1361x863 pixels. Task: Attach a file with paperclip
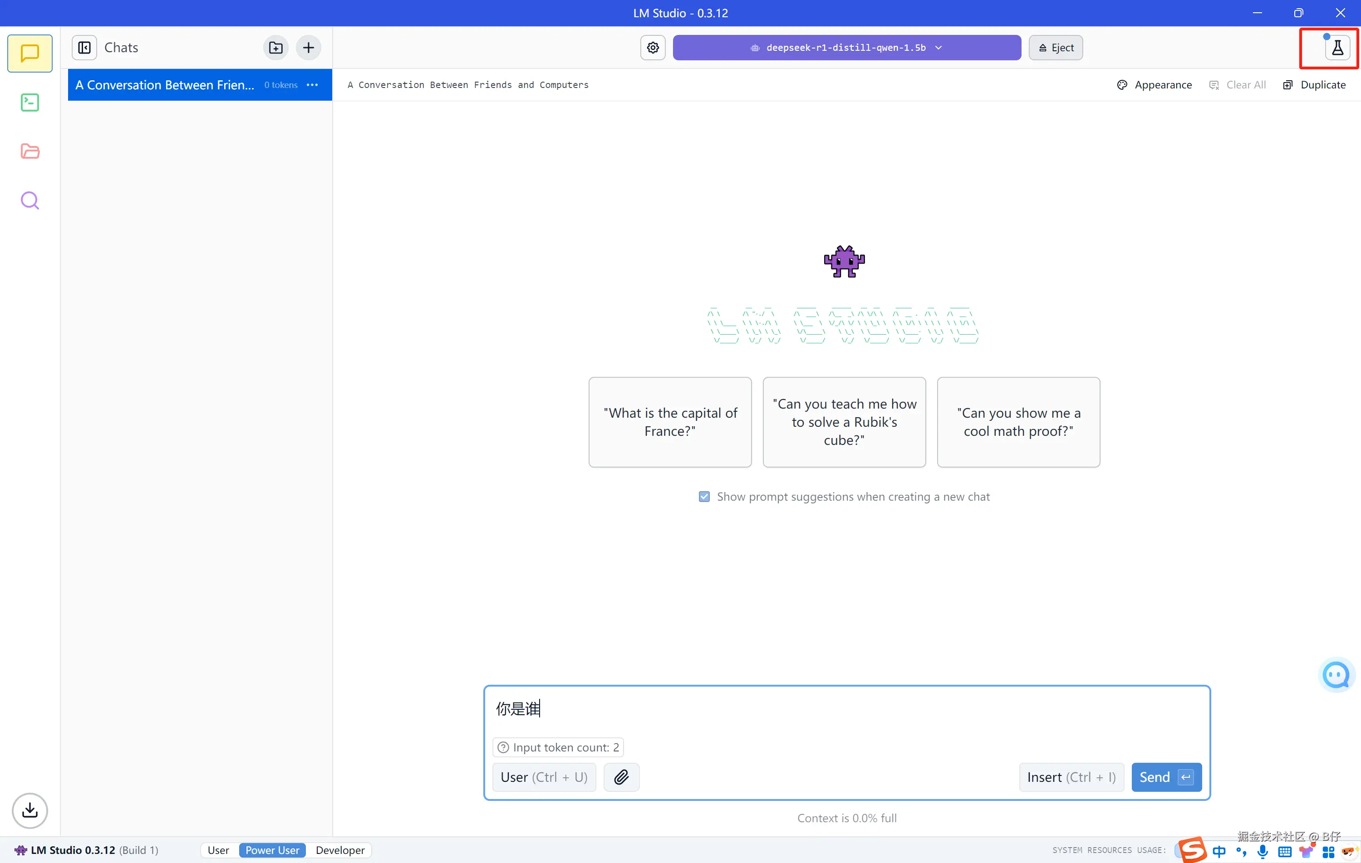pyautogui.click(x=621, y=777)
